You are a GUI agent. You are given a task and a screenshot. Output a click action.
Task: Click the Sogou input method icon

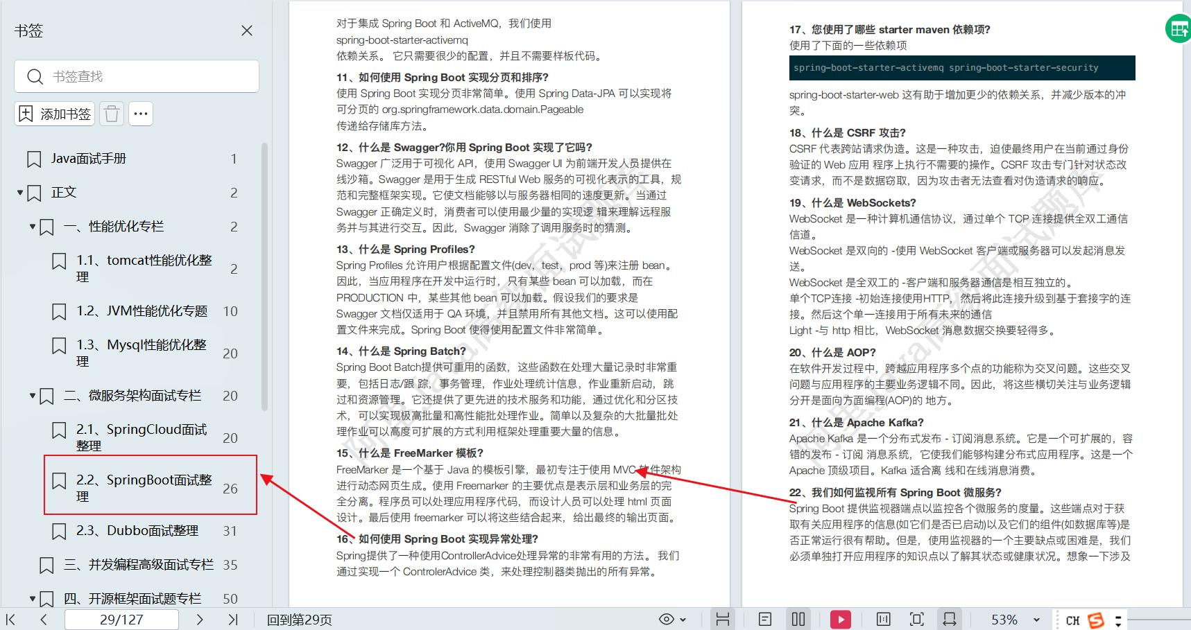click(x=1097, y=620)
